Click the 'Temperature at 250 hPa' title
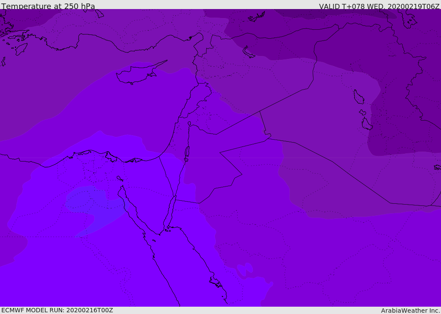The width and height of the screenshot is (441, 314). click(x=48, y=6)
